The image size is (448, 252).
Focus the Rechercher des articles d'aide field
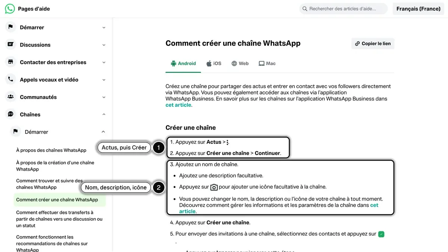pos(343,9)
